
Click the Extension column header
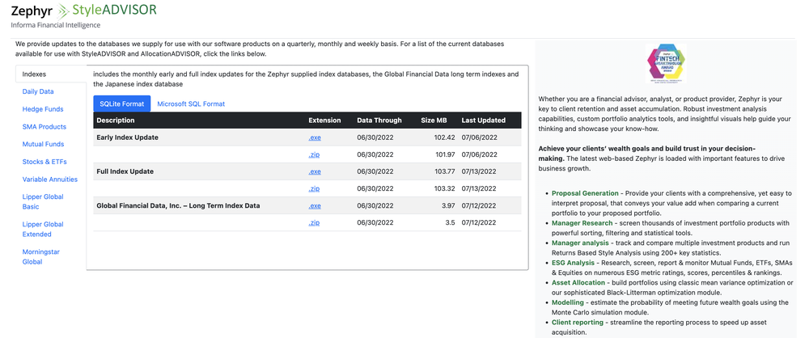[x=324, y=120]
